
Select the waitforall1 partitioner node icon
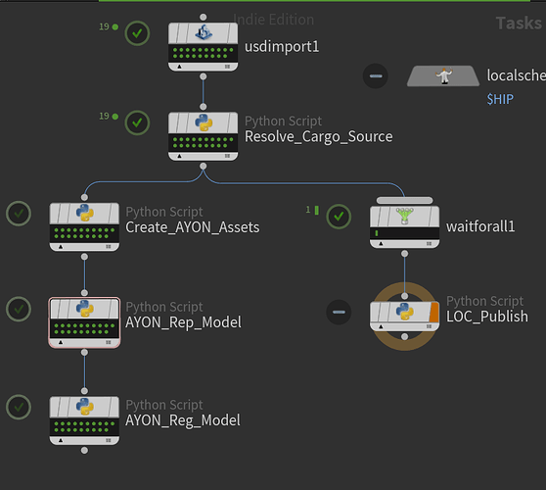(404, 216)
